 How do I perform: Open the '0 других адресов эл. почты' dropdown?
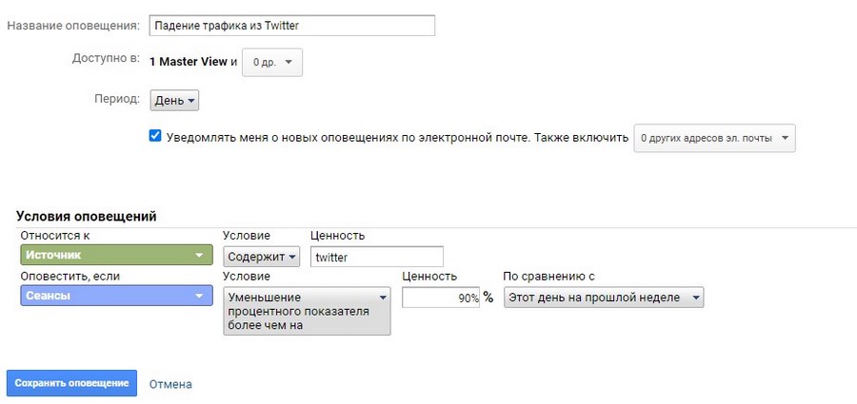click(x=714, y=138)
